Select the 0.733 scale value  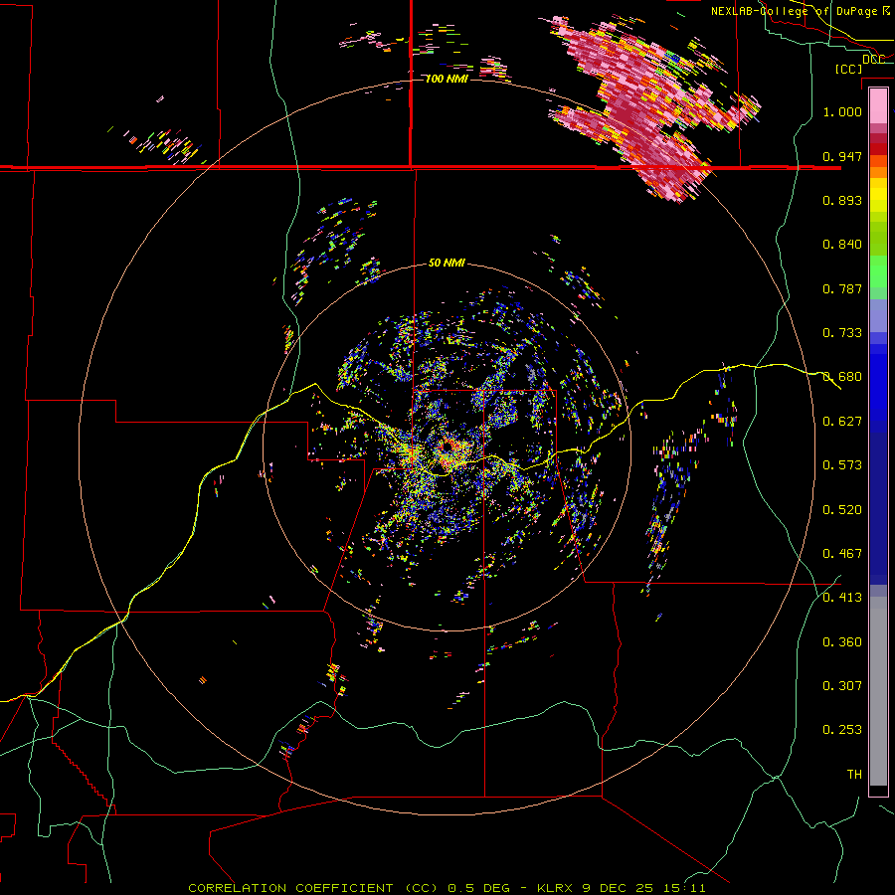click(842, 333)
